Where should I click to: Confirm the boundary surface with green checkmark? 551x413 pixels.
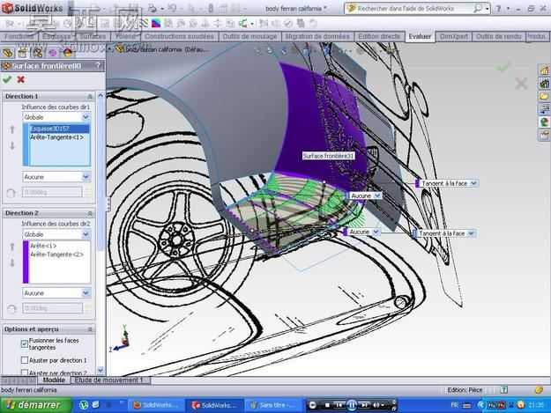[x=7, y=79]
